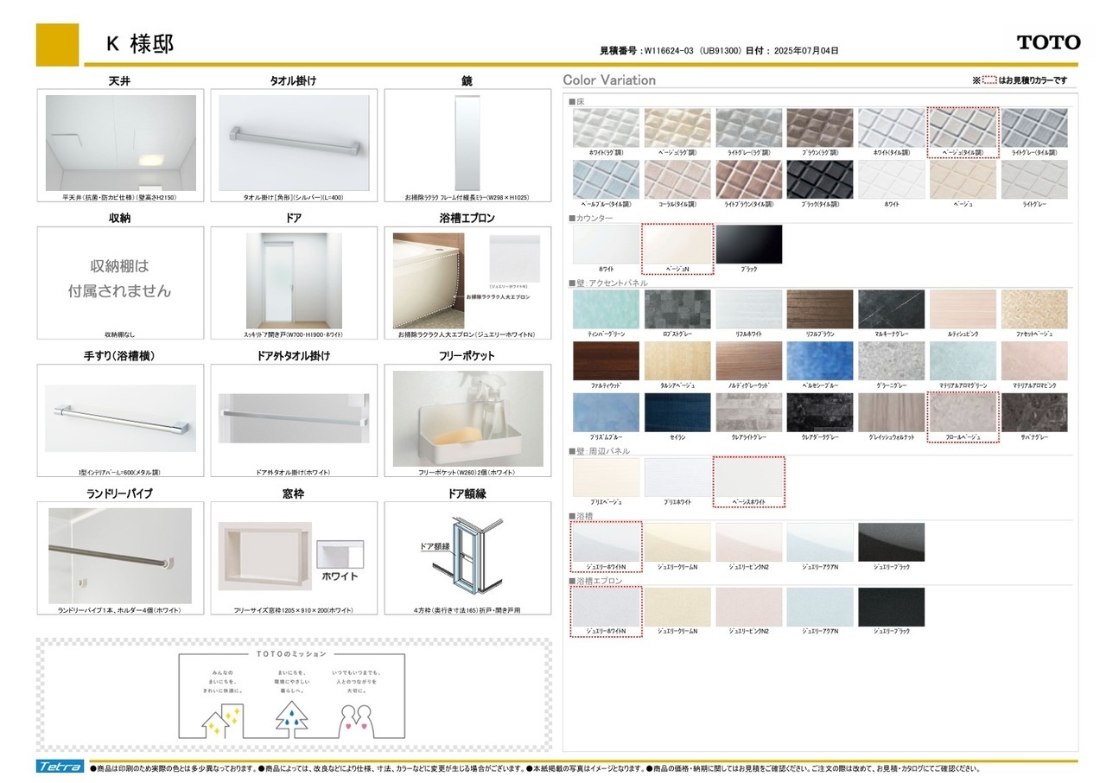This screenshot has width=1106, height=783.
Task: Click the TOTO logo in the header
Action: (1048, 42)
